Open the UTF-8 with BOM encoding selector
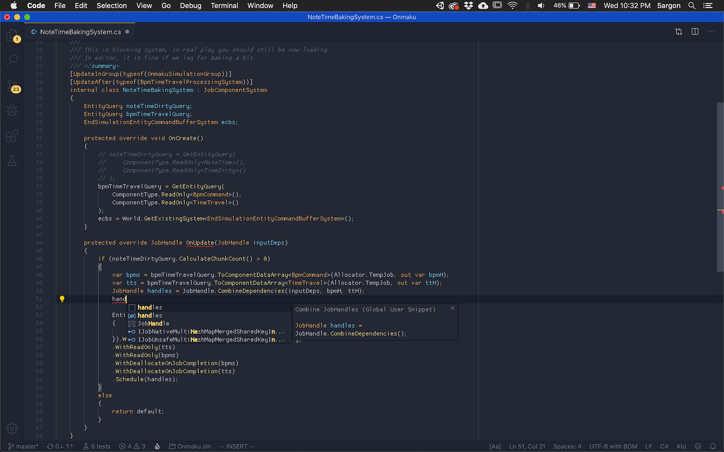Viewport: 724px width, 452px height. pos(614,446)
